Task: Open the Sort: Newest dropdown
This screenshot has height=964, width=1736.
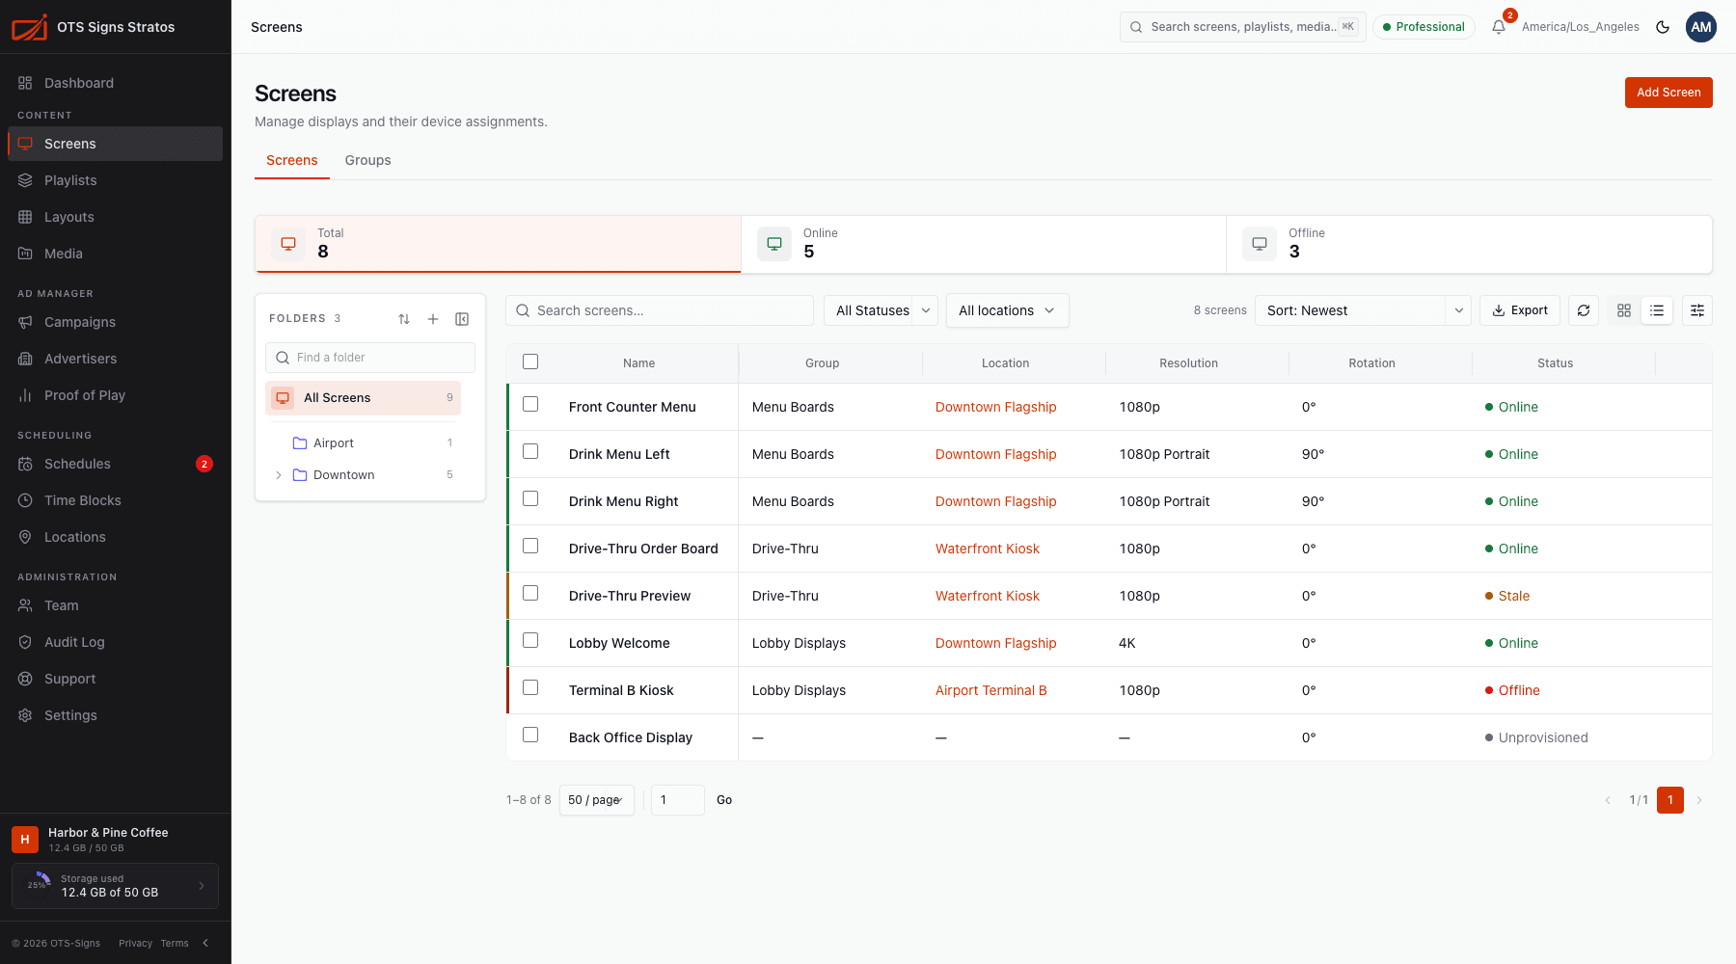Action: (x=1363, y=310)
